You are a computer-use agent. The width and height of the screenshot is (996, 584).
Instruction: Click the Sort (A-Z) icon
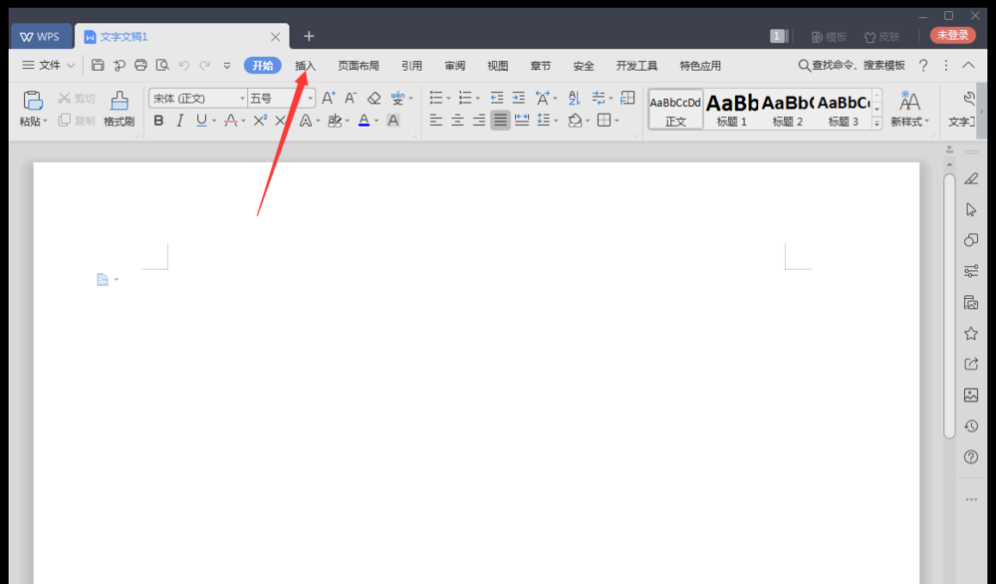tap(575, 98)
